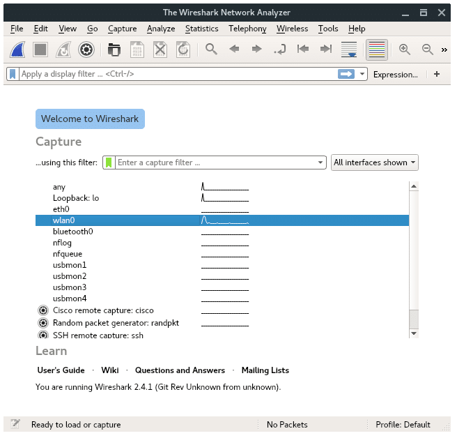Screen dimensions: 457x438
Task: Open Expression… dialog
Action: coord(396,75)
